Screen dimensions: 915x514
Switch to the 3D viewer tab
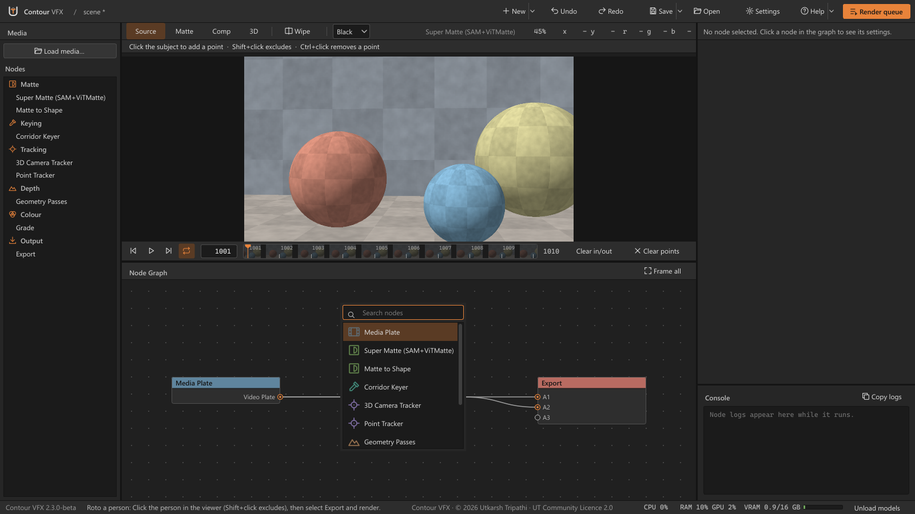pyautogui.click(x=254, y=31)
